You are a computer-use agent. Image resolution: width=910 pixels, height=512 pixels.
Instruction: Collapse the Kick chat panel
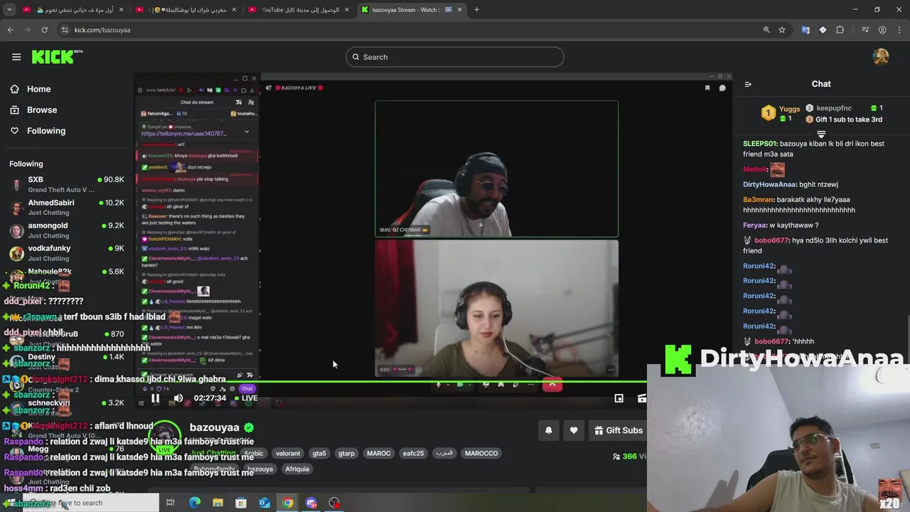tap(748, 84)
